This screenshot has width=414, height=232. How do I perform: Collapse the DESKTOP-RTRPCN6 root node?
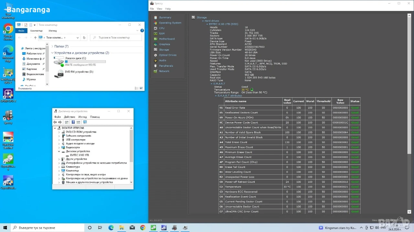pos(55,128)
